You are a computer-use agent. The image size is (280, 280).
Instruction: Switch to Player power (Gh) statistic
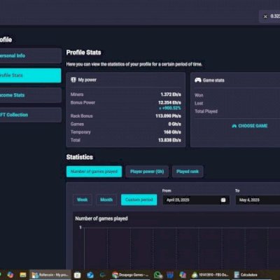147,171
